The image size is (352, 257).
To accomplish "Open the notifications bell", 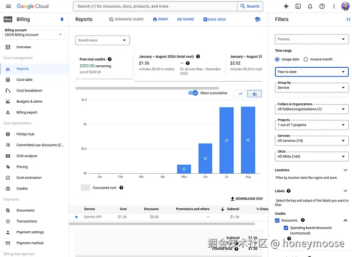I will tap(310, 6).
